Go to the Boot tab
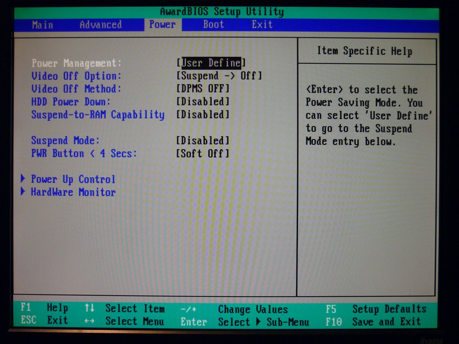459x344 pixels. (214, 24)
